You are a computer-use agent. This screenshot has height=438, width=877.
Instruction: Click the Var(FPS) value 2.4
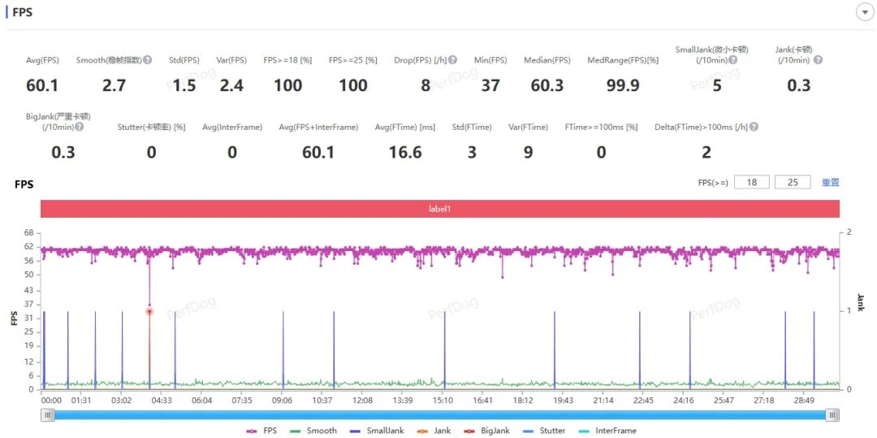pos(231,85)
